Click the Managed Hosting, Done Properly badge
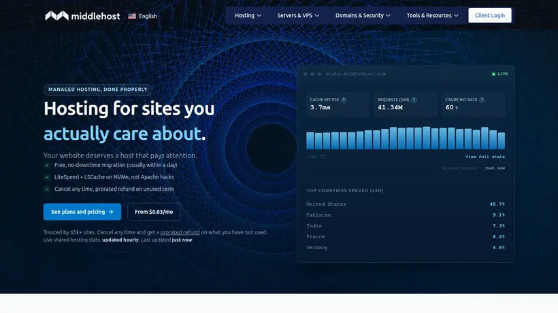558x313 pixels. point(98,90)
